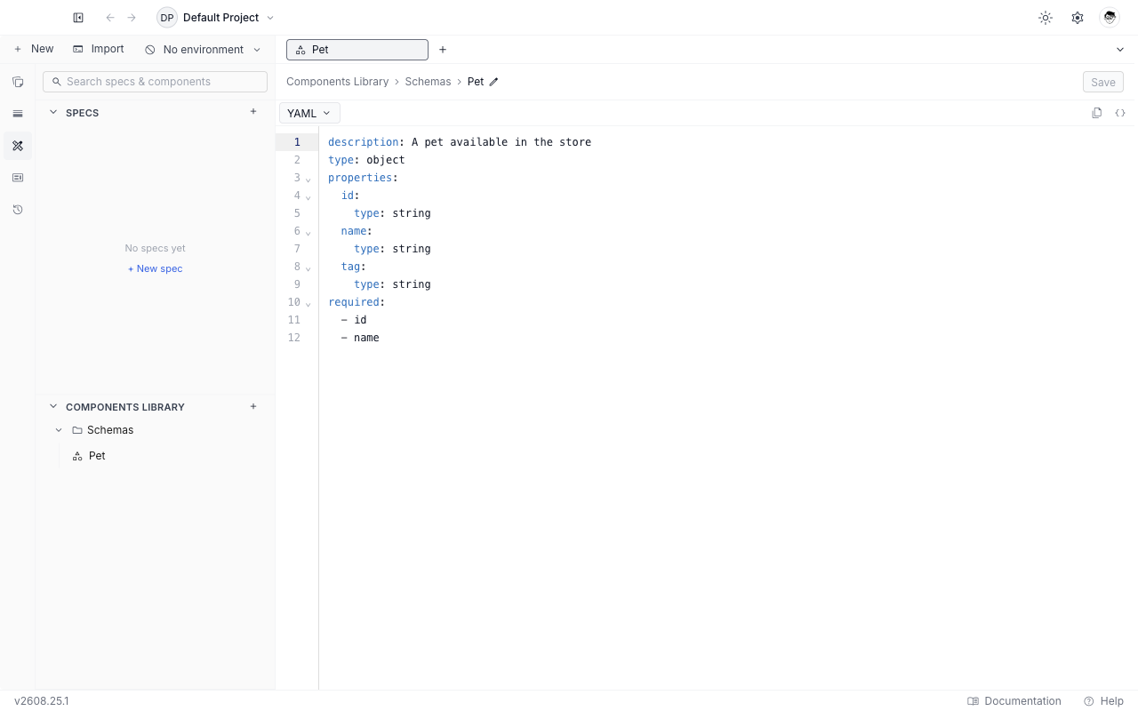This screenshot has width=1138, height=711.
Task: Open Mock servers sidebar icon
Action: (x=18, y=178)
